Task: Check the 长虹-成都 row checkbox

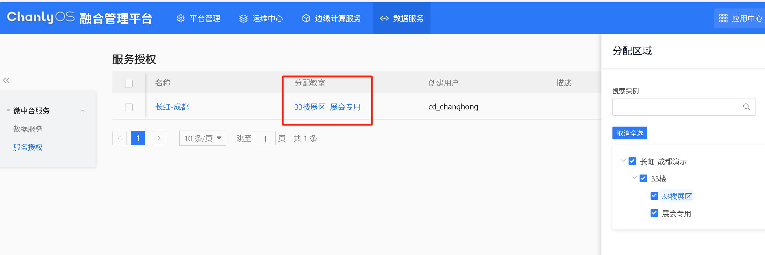Action: pos(129,107)
